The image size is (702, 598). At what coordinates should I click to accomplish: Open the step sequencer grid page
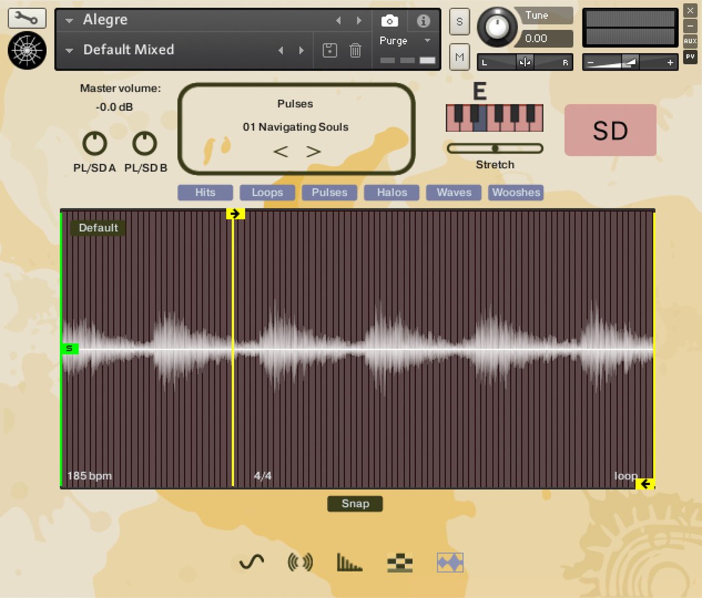point(400,562)
